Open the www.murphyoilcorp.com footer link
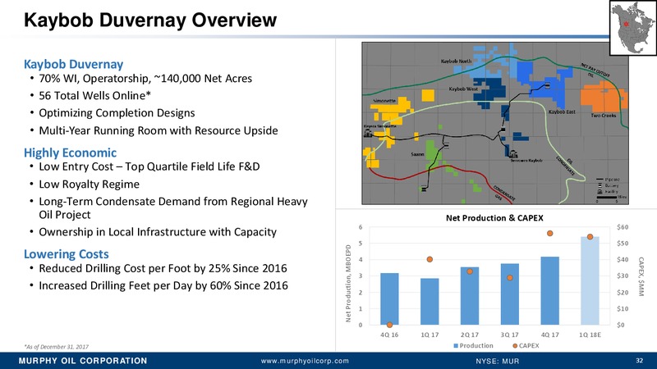 pyautogui.click(x=305, y=361)
